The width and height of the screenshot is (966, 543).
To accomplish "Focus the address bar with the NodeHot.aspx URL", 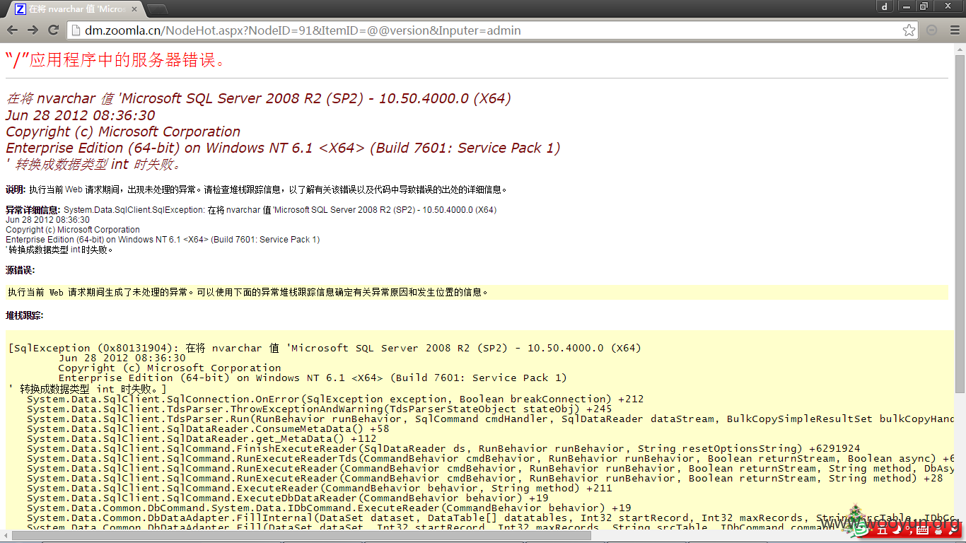I will point(491,30).
